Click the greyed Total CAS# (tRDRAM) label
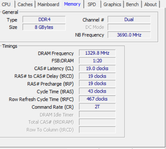166x149 pixels. [51, 122]
